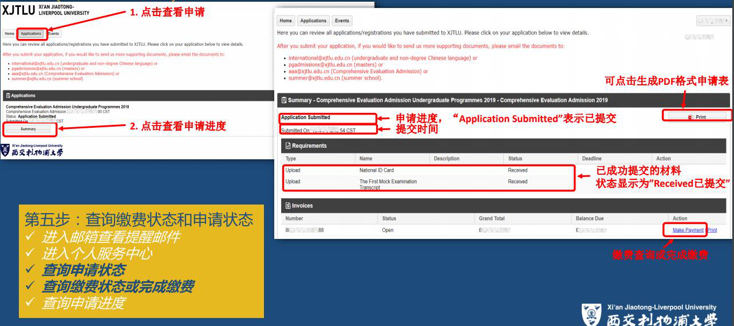This screenshot has width=734, height=326.
Task: Click the Application Submitted status on the Summary page
Action: [305, 117]
